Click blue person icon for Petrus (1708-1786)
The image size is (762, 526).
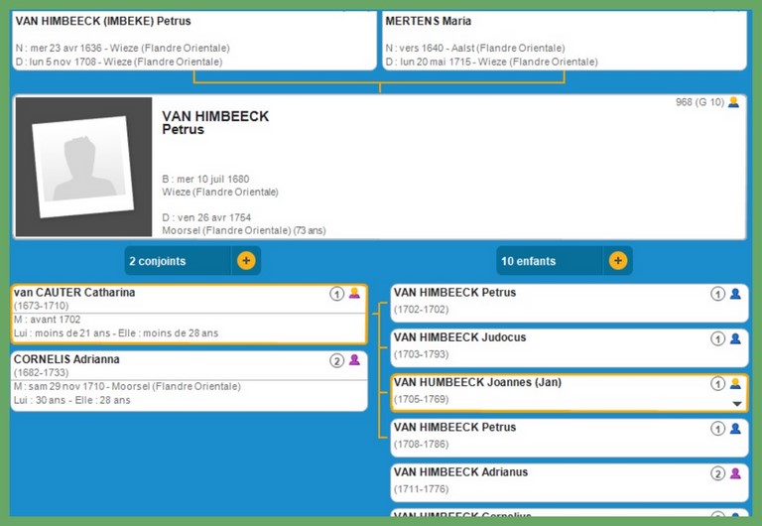735,429
